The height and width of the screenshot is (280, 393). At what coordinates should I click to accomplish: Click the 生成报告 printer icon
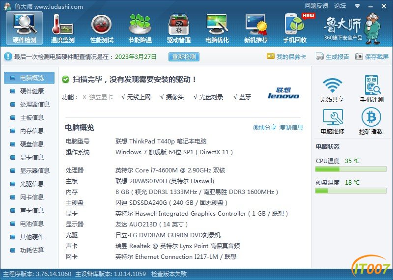(320, 56)
